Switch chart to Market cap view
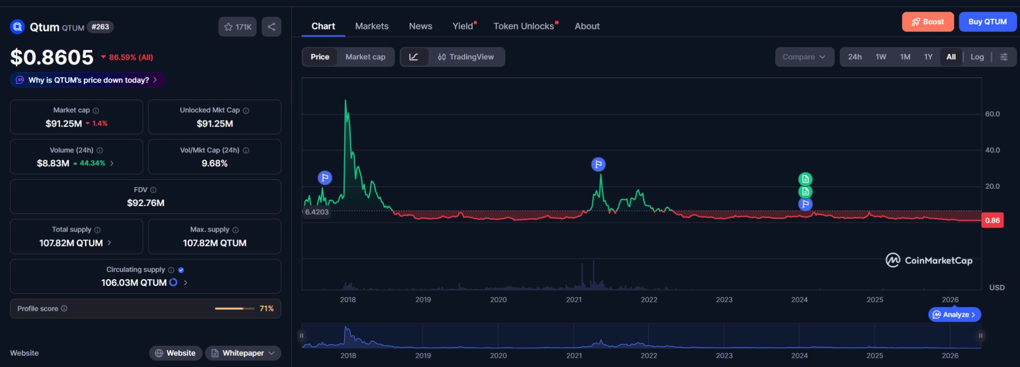 [x=365, y=57]
